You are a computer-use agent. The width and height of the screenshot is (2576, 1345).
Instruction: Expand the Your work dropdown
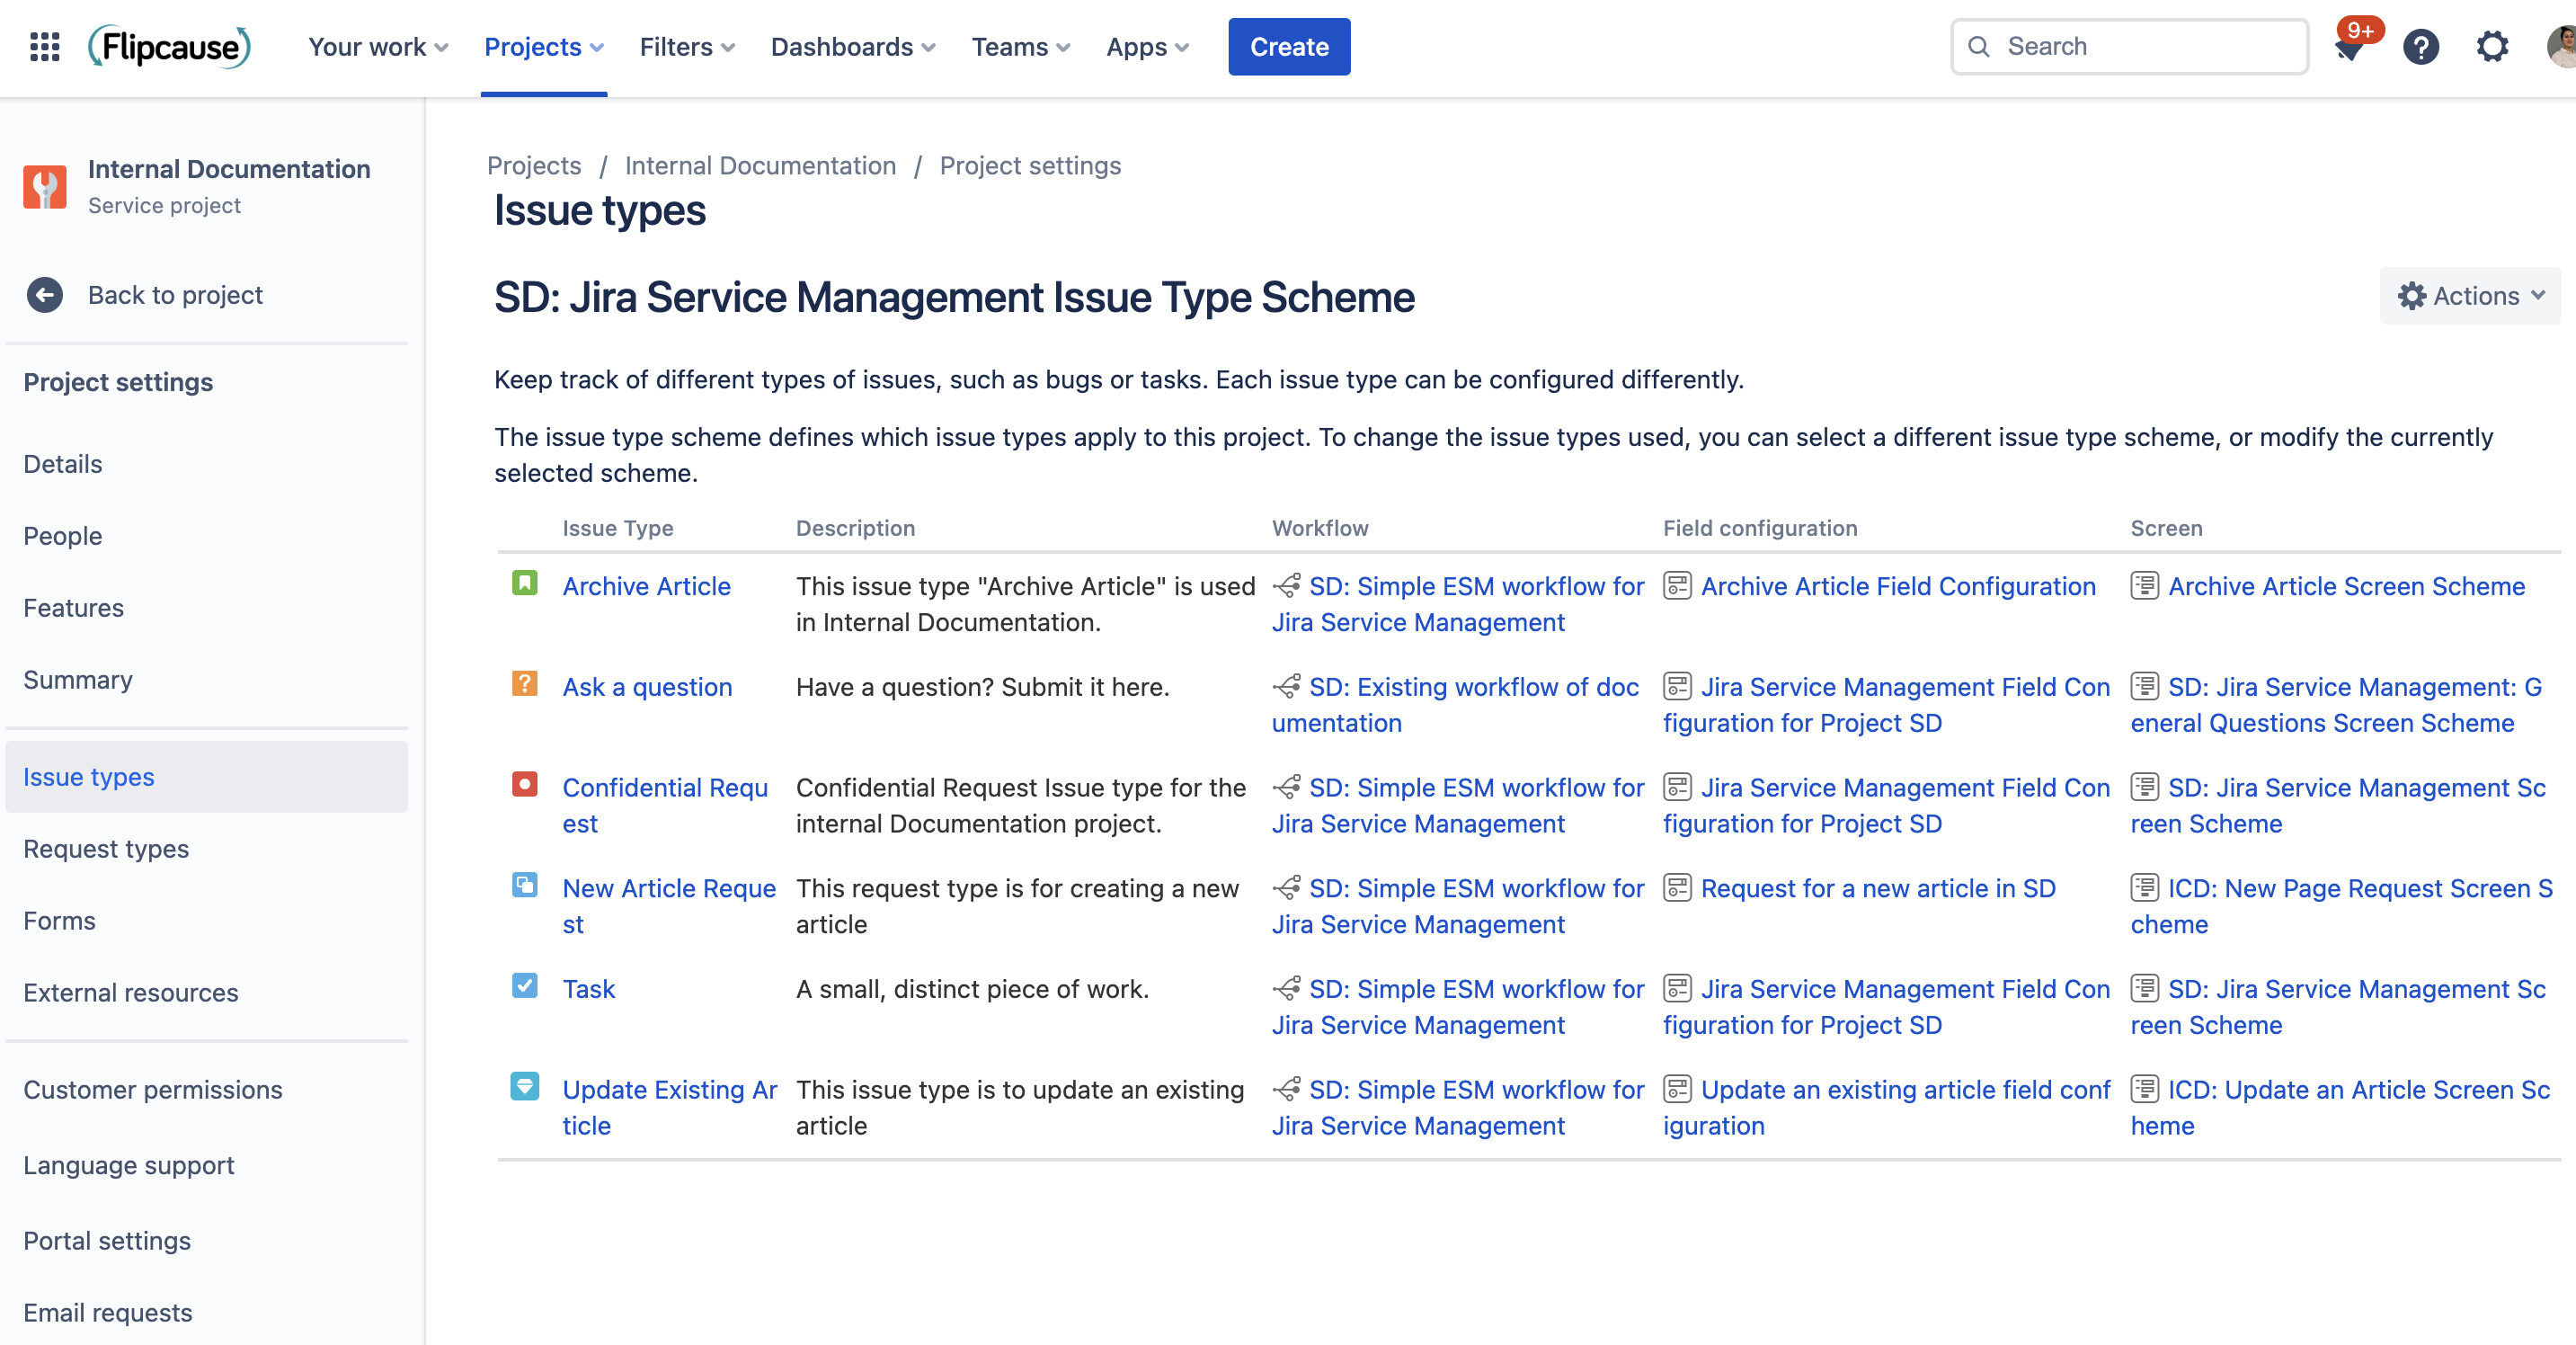pos(378,47)
